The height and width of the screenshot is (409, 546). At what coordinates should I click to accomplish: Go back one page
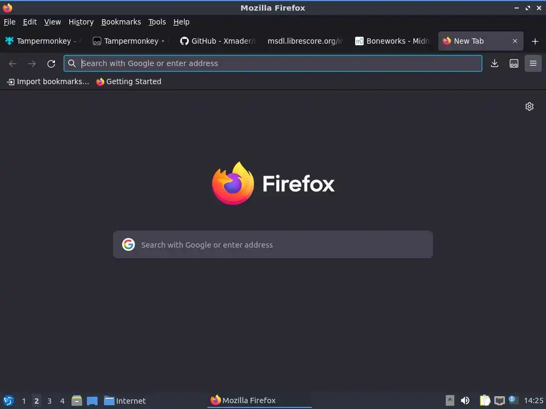coord(13,64)
